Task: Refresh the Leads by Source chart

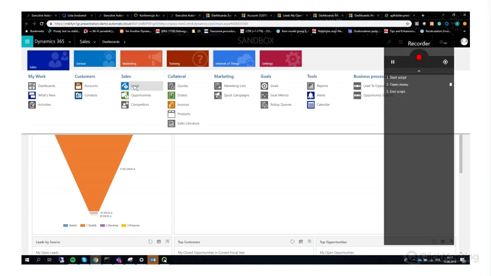Action: (x=150, y=242)
